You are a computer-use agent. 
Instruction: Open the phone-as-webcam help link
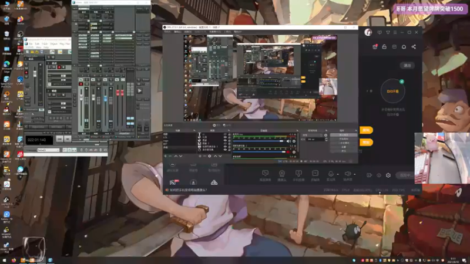click(188, 190)
